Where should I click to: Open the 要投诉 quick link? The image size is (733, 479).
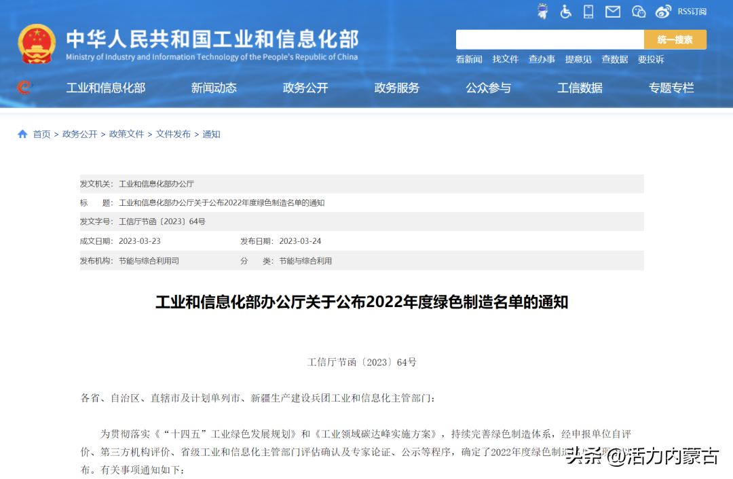(x=651, y=60)
